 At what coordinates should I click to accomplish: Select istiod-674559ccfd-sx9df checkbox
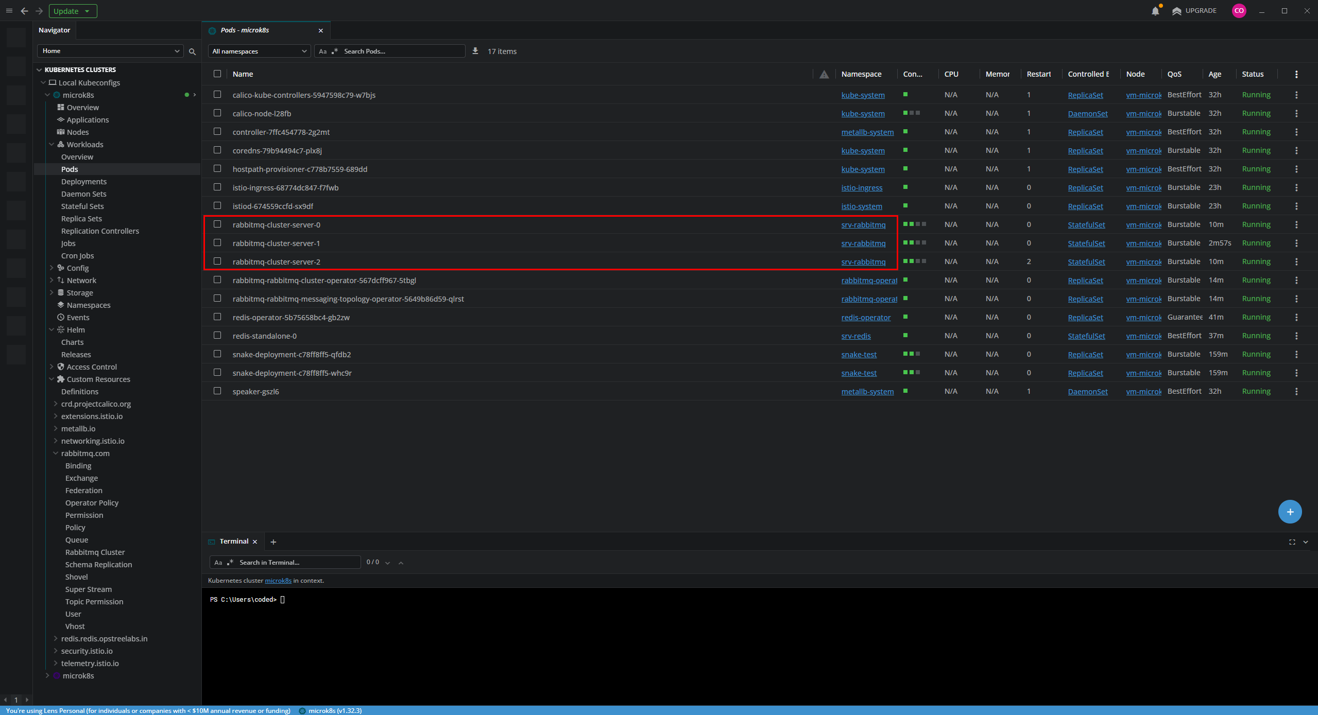coord(217,205)
